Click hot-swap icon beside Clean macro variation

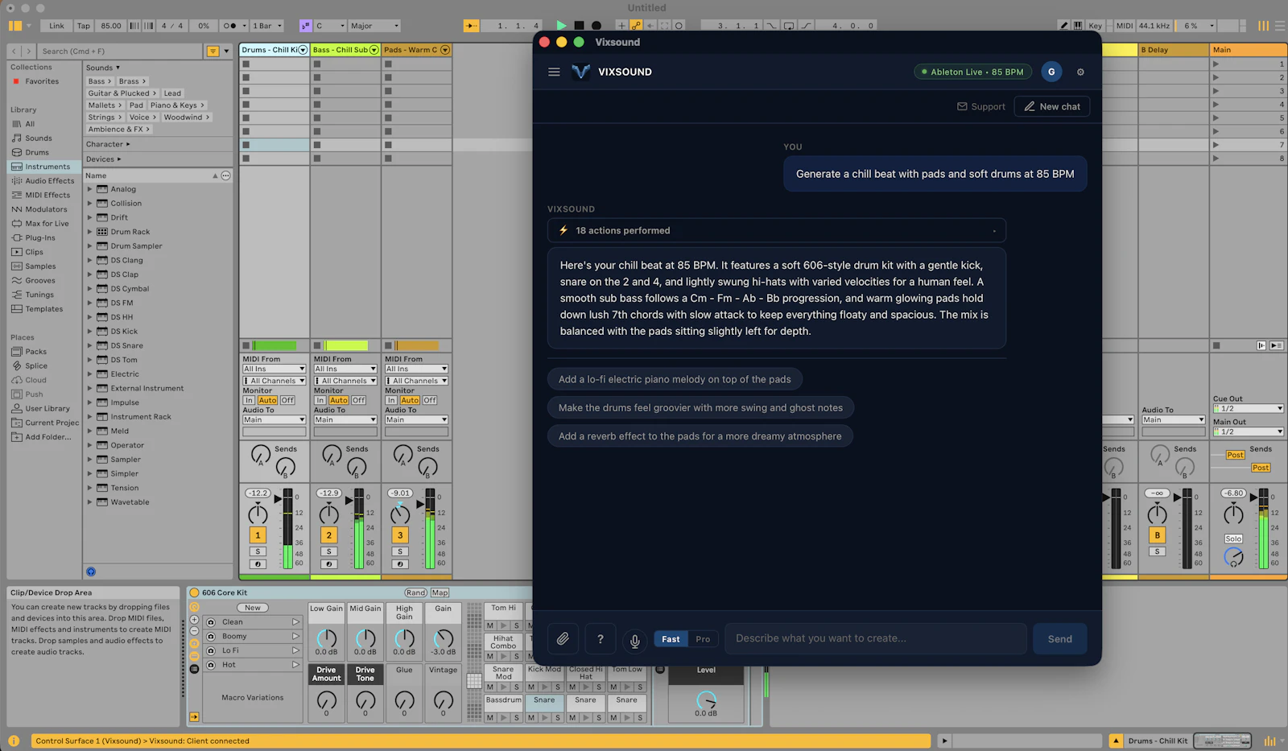coord(211,622)
